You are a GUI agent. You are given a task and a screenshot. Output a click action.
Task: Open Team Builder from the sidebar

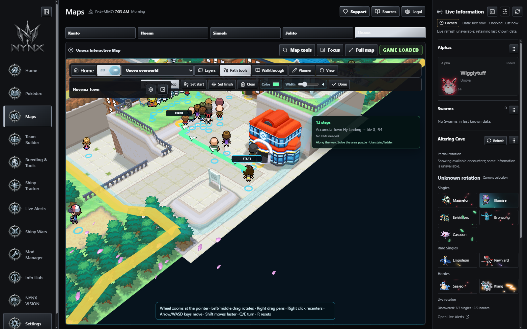click(x=28, y=139)
